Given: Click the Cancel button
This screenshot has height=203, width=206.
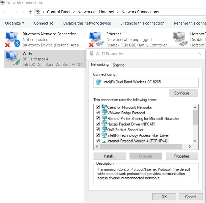Looking at the screenshot, I should (191, 197).
